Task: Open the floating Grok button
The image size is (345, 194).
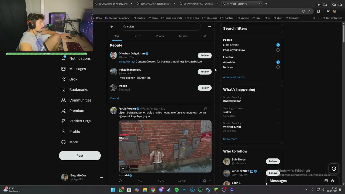Action: [334, 169]
